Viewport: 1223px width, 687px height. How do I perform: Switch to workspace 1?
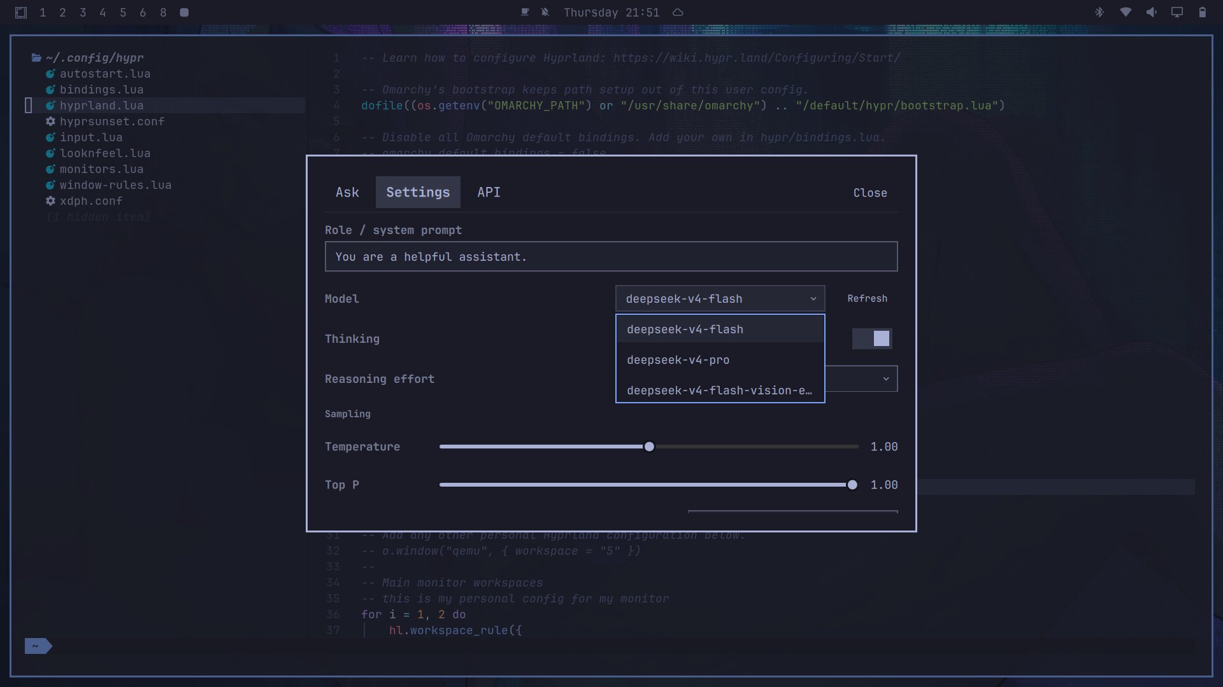(x=43, y=12)
